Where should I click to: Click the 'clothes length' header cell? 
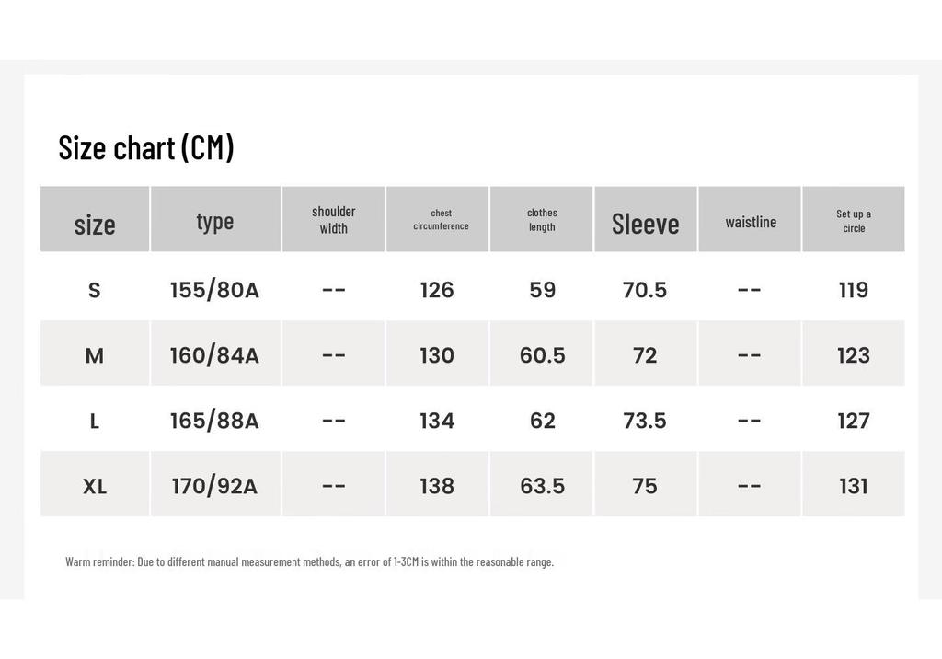(541, 219)
